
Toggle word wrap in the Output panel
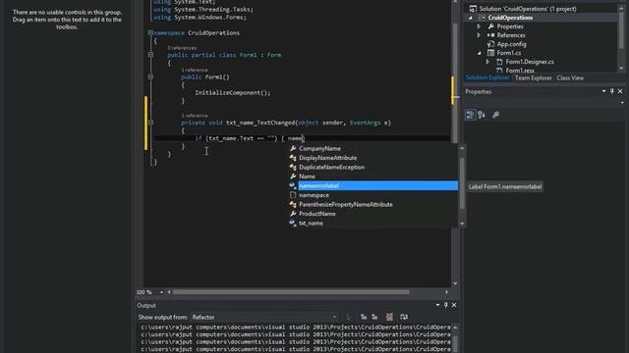pyautogui.click(x=404, y=317)
